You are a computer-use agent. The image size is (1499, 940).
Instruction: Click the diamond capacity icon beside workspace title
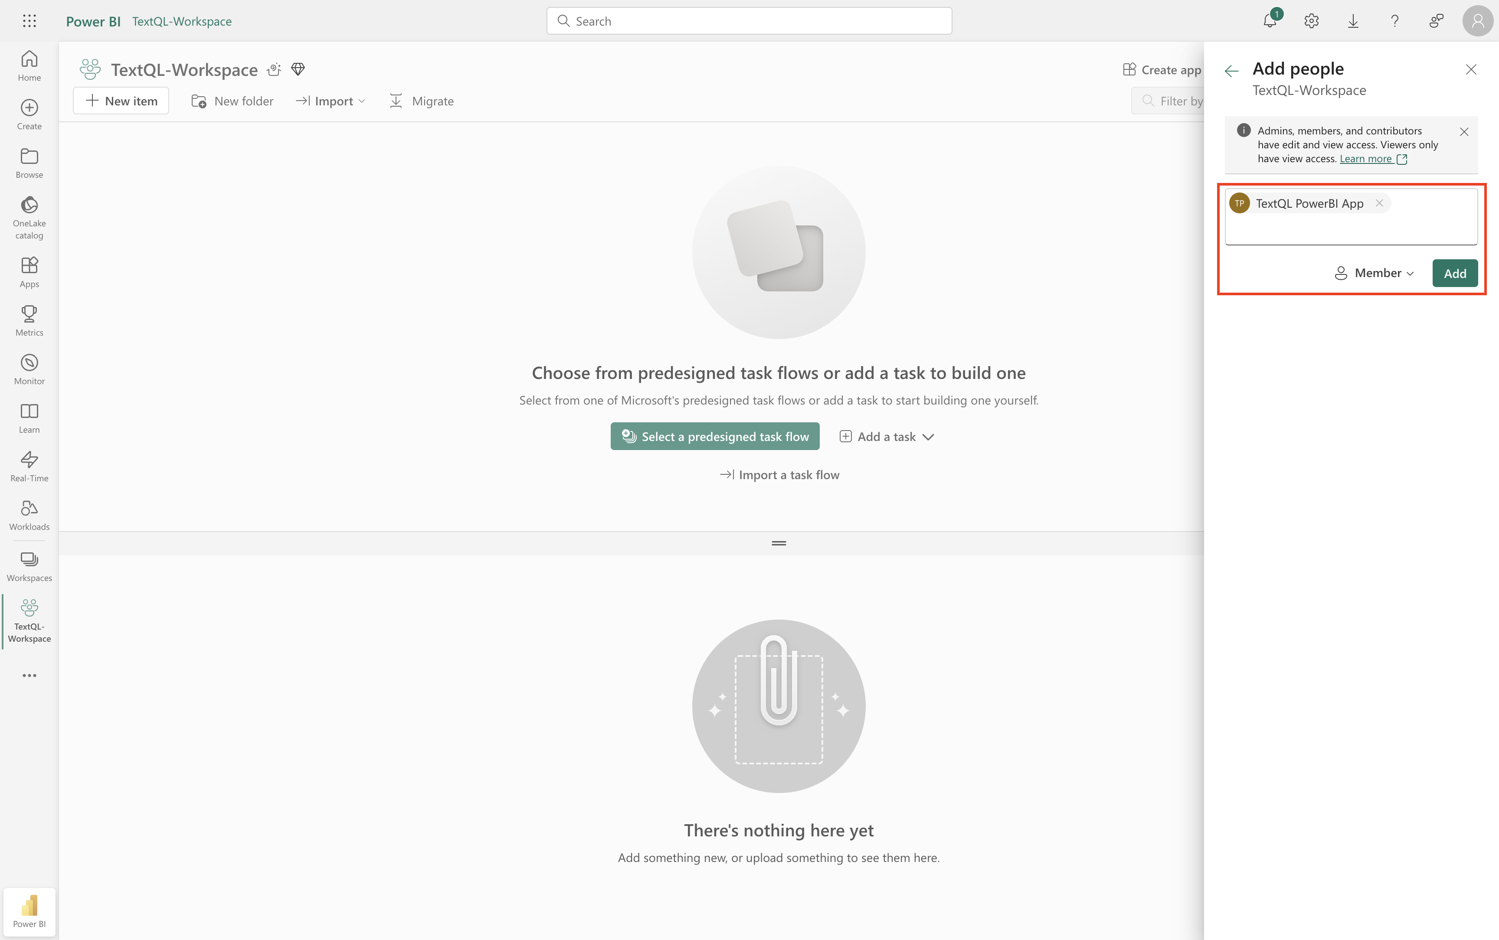pyautogui.click(x=298, y=69)
